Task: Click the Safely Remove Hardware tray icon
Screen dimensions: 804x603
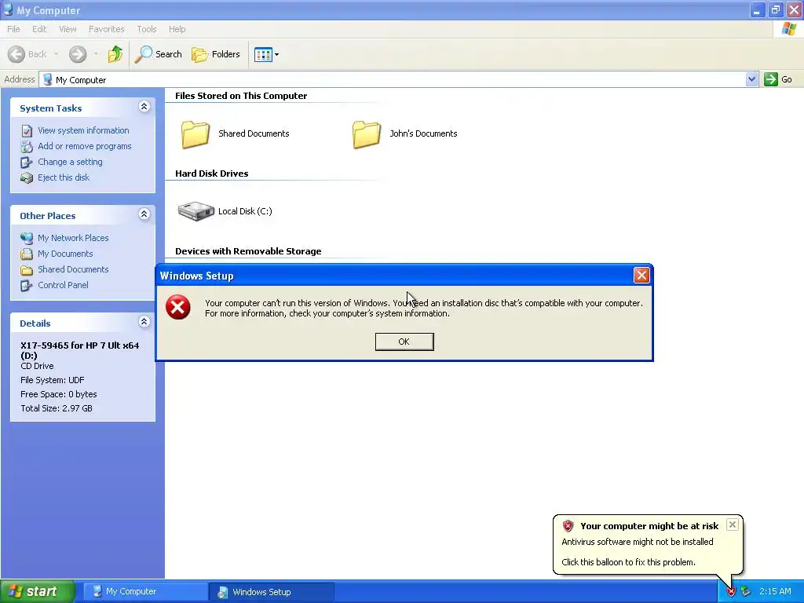Action: pos(745,592)
